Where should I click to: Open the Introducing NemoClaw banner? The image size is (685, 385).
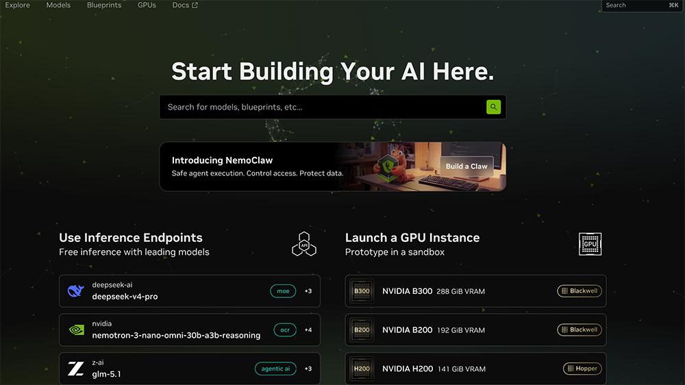[x=333, y=166]
